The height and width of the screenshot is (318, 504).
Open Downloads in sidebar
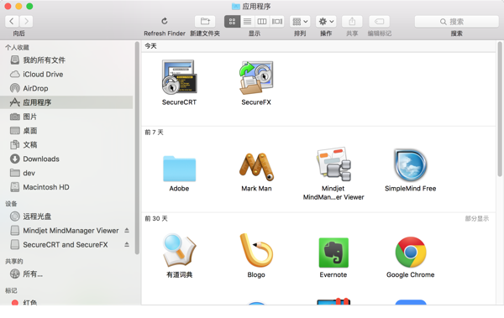point(66,159)
